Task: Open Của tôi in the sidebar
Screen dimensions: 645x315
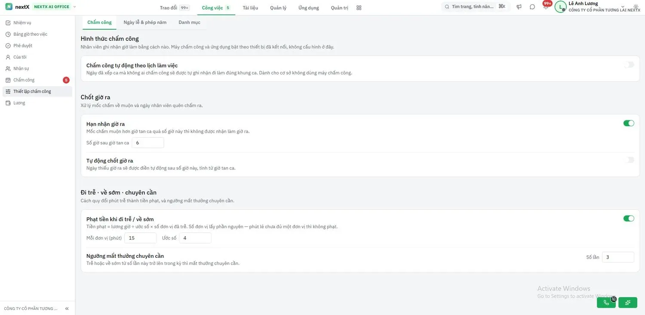Action: pyautogui.click(x=37, y=57)
